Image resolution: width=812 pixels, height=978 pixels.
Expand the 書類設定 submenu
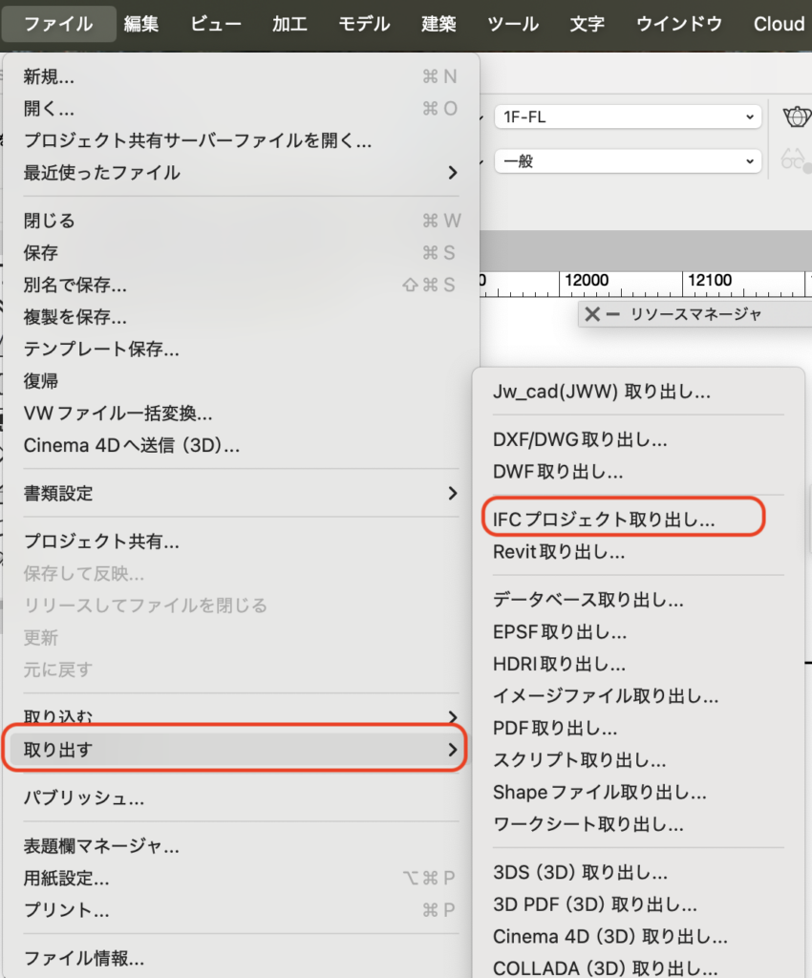[x=239, y=494]
